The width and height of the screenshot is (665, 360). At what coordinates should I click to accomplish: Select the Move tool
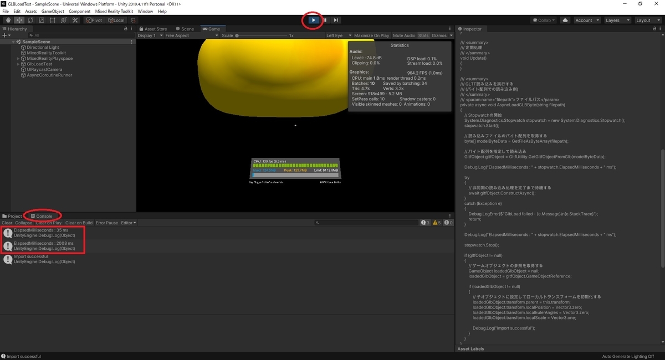19,20
